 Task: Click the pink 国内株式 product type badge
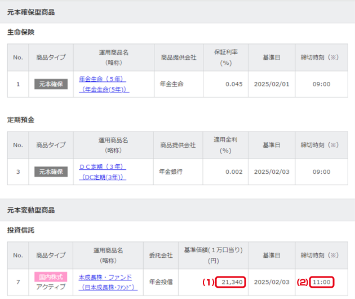[x=51, y=277]
